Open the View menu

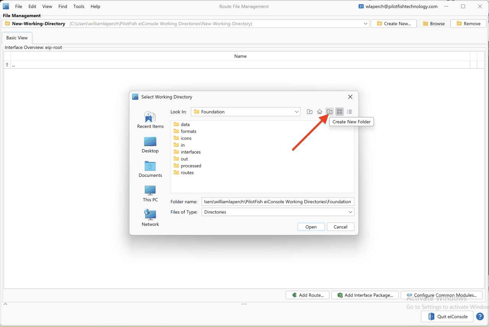tap(47, 6)
